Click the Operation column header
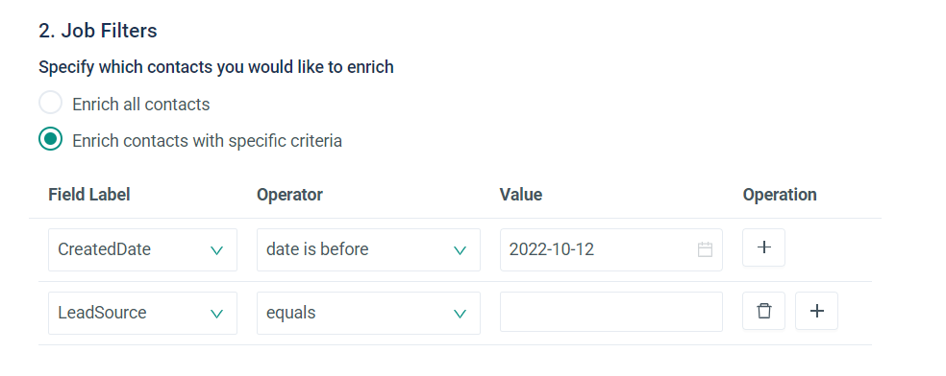This screenshot has height=376, width=946. tap(780, 195)
